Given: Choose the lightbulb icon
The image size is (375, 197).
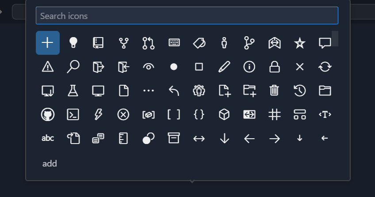Looking at the screenshot, I should pos(73,43).
